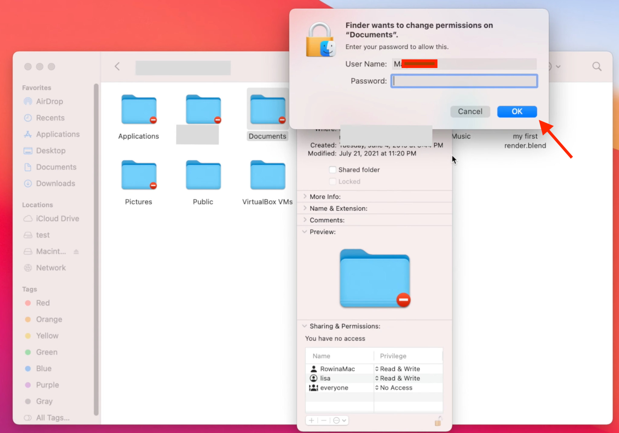Select the Red tag in the sidebar
Screen dimensions: 619x433
(43, 302)
